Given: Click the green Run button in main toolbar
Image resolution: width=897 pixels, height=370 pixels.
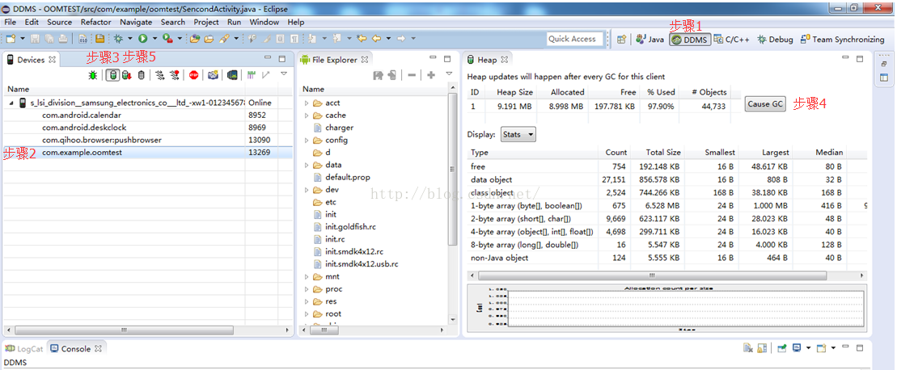Looking at the screenshot, I should coord(142,39).
